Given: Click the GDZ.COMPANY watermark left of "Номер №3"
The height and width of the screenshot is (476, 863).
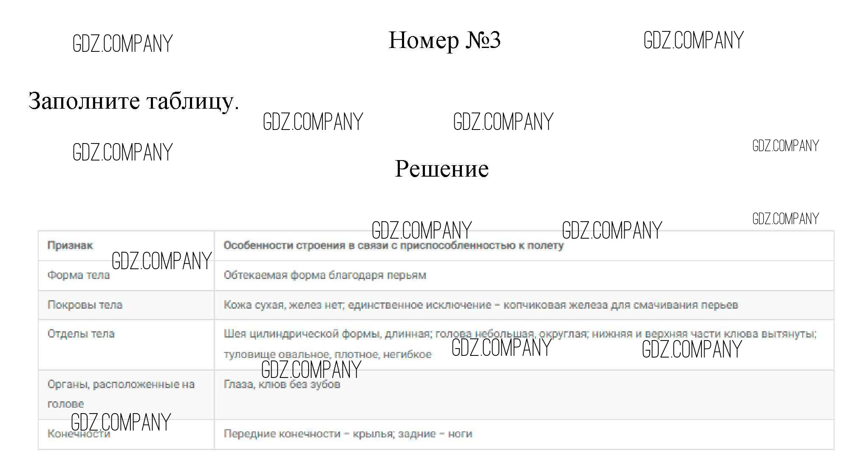Looking at the screenshot, I should tap(122, 44).
